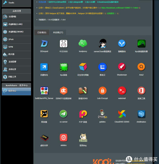Open the Aria2 plugin icon
Viewport: 159px width, 164px height.
click(141, 67)
